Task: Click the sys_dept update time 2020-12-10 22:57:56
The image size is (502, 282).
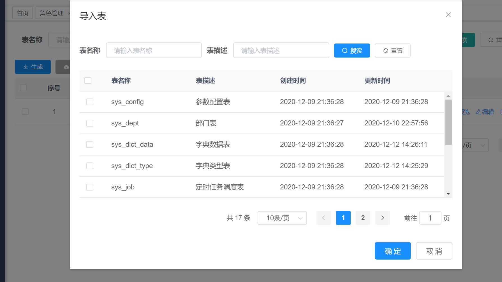Action: [x=396, y=123]
